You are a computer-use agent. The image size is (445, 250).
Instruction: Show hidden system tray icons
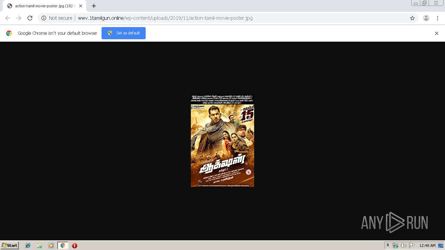388,245
